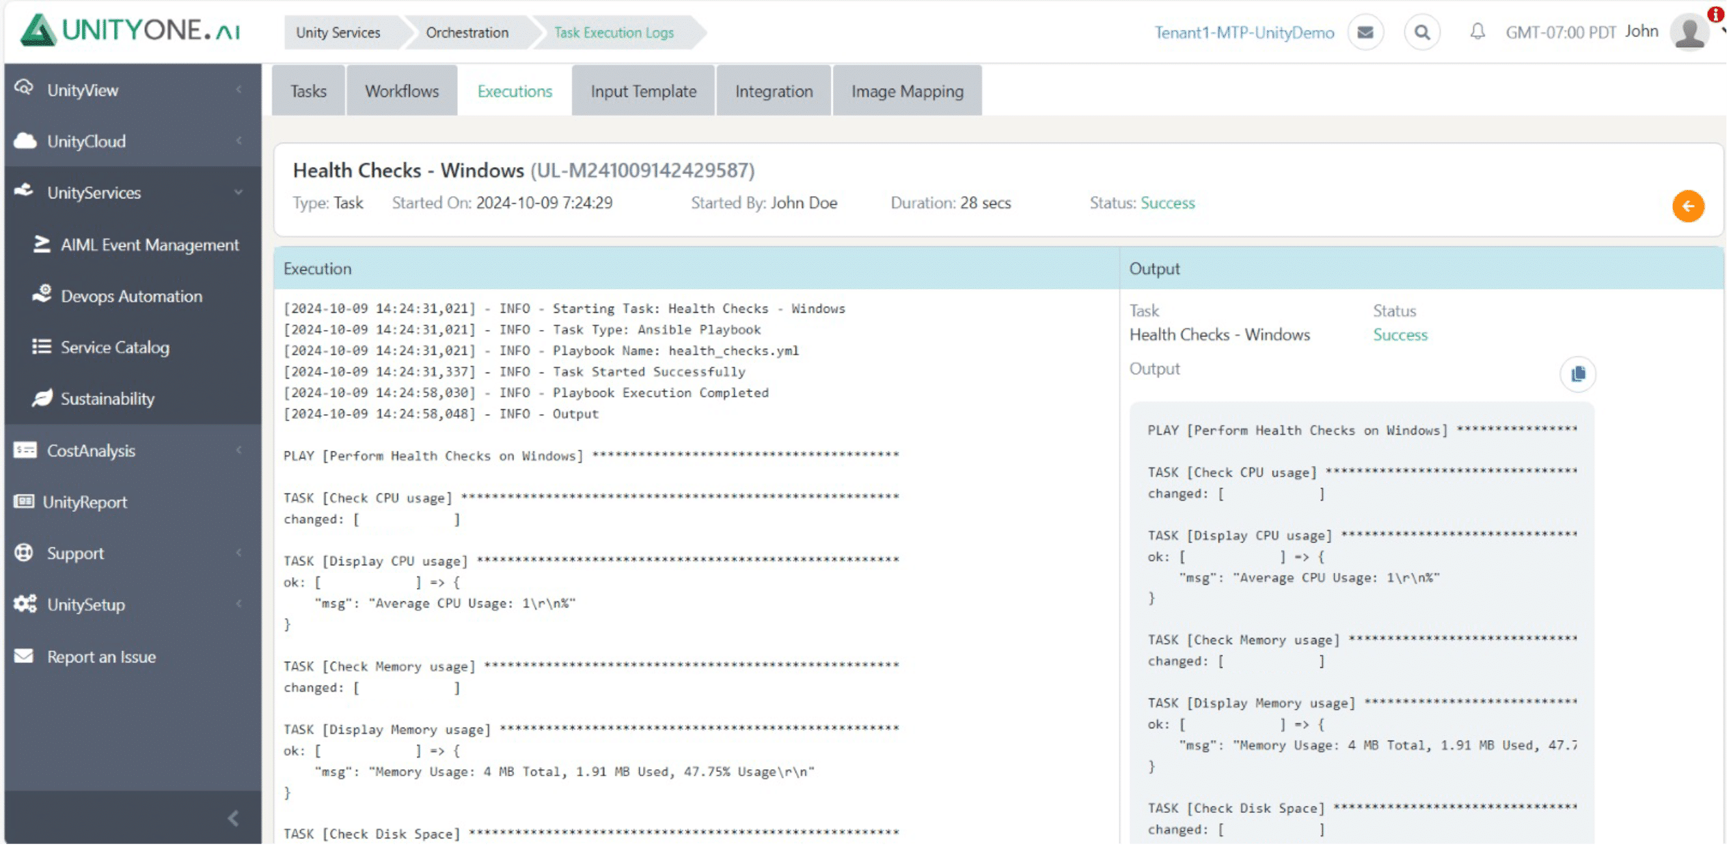Click the Devops Automation icon
1734x851 pixels.
point(42,294)
